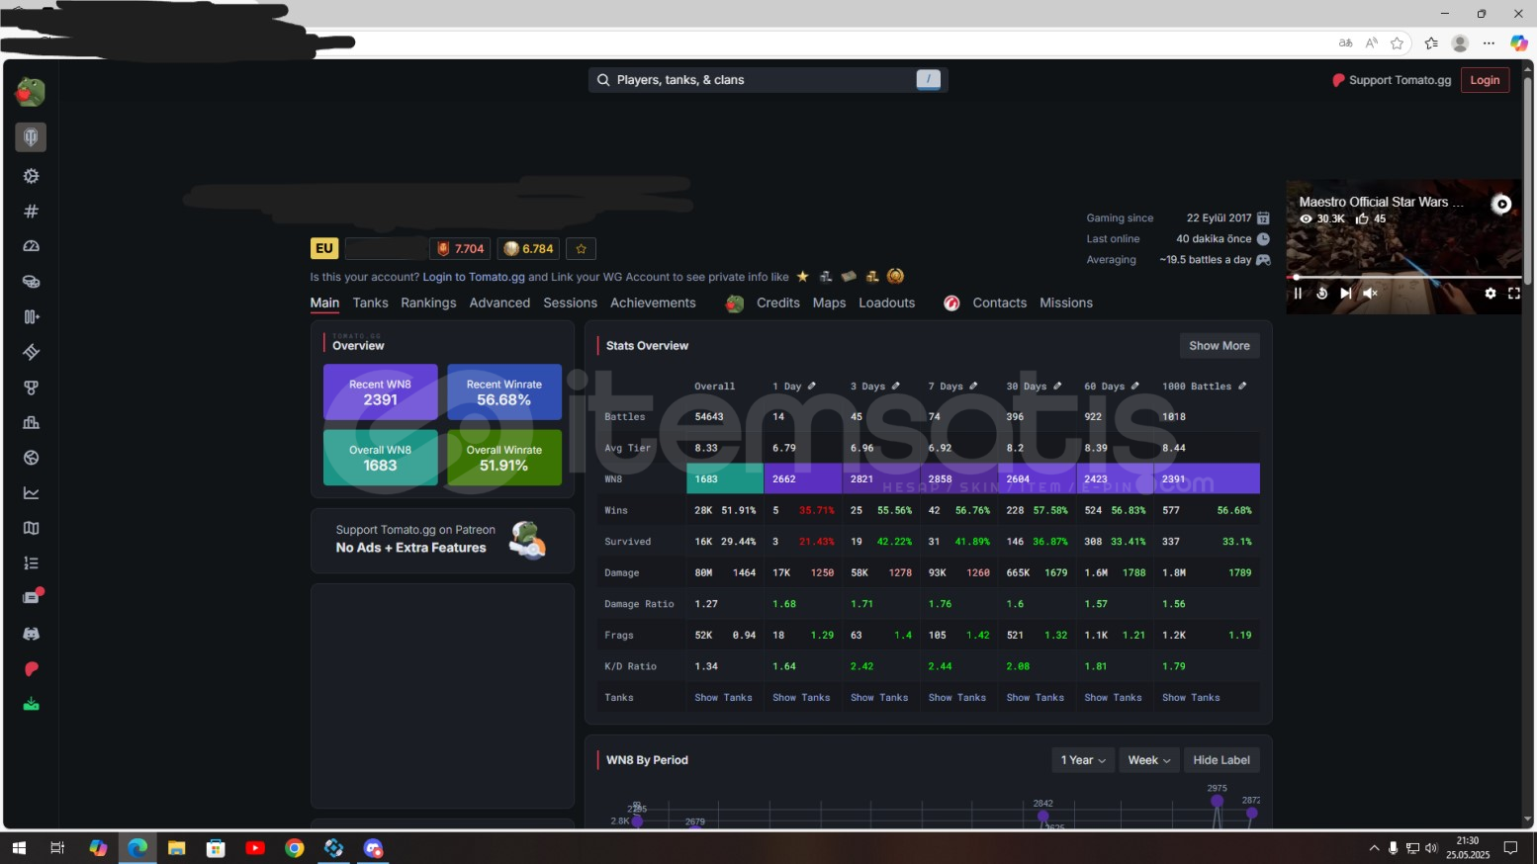1537x864 pixels.
Task: Expand Show Tanks under 30 Days column
Action: 1036,698
